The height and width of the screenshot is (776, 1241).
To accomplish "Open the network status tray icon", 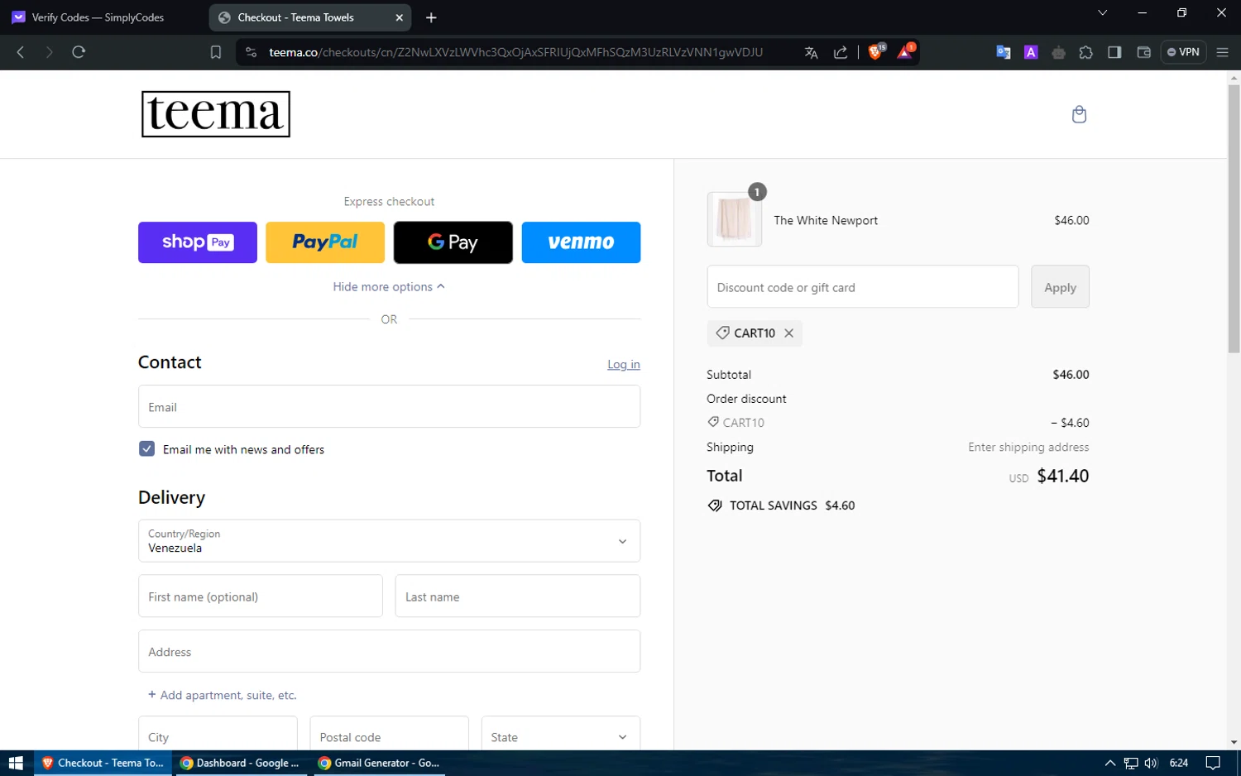I will coord(1131,763).
